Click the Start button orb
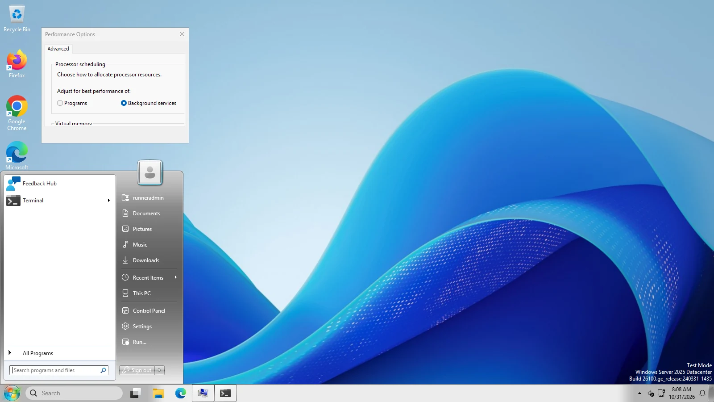The width and height of the screenshot is (714, 402). 12,394
